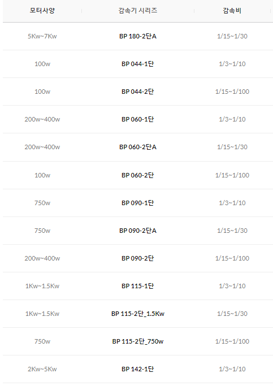Select the BP 142-1단 reducer entry
273x386 pixels.
pos(137,369)
